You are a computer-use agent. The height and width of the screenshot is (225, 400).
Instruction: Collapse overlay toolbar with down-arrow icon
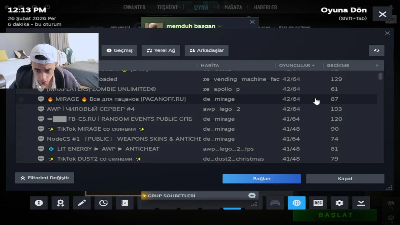tap(361, 203)
